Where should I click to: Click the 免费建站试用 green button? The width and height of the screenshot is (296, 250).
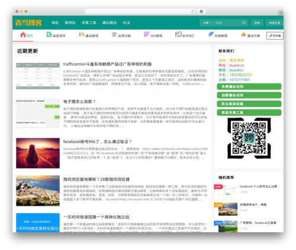249,86
